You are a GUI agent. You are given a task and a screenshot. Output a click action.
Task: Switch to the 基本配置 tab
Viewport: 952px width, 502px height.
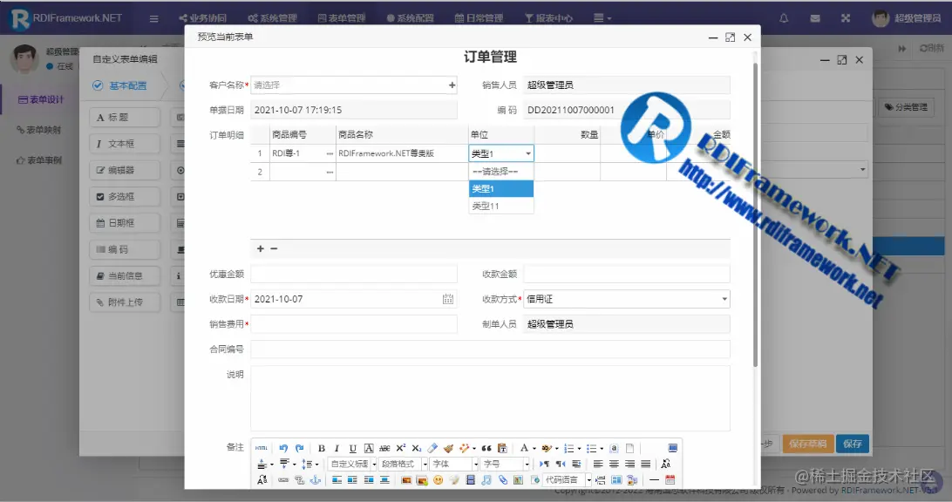click(x=127, y=85)
